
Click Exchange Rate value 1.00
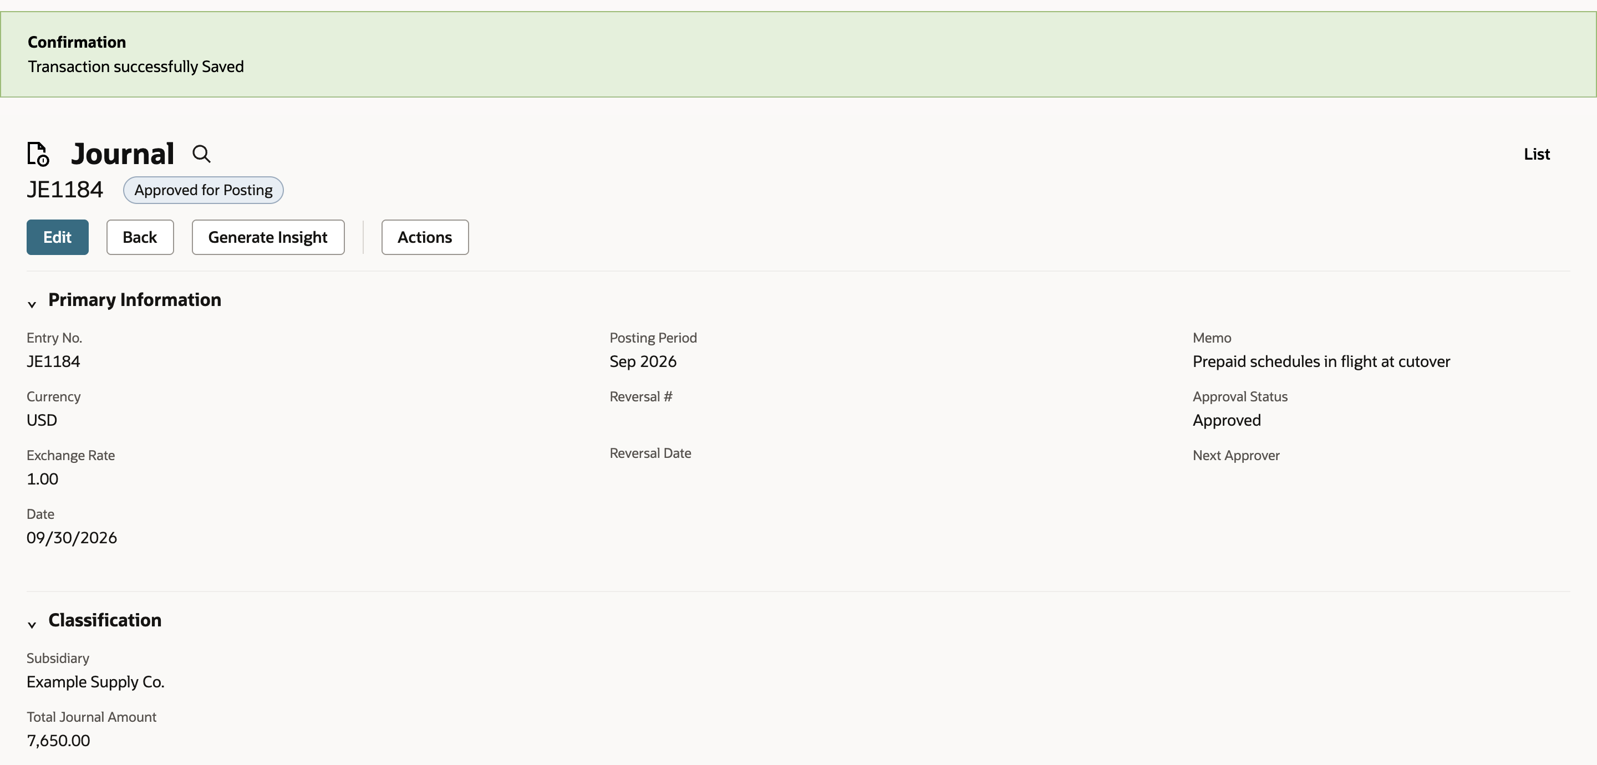[x=42, y=478]
